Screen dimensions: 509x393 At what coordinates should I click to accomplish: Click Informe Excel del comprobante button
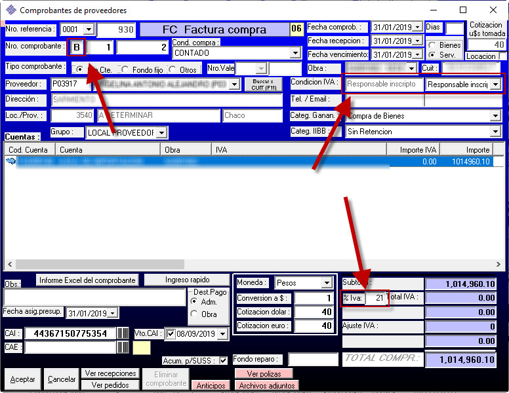pos(87,280)
